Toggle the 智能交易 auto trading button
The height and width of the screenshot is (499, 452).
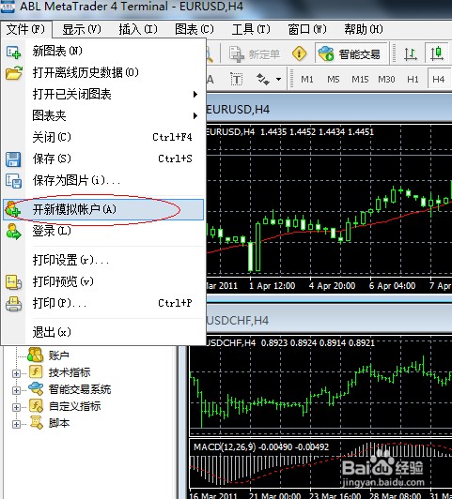point(351,53)
